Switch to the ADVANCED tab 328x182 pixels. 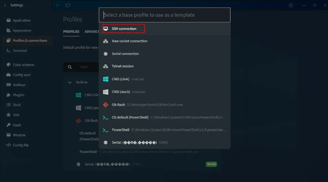(92, 32)
